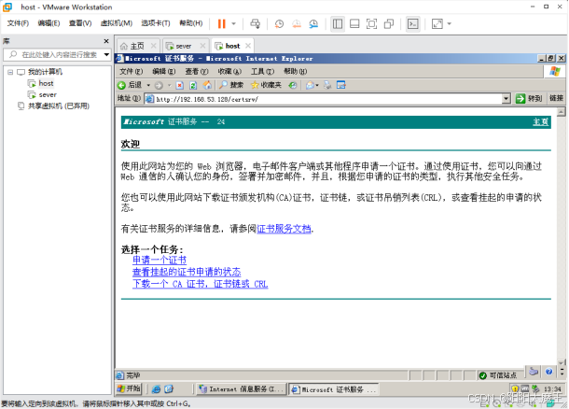Launch Internet Explorer from the quick launch
The width and height of the screenshot is (569, 409).
(x=156, y=389)
